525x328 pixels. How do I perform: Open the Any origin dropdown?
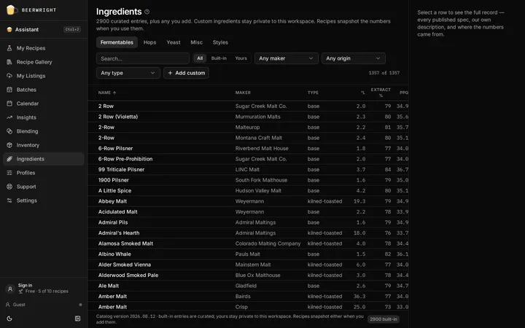(x=353, y=58)
